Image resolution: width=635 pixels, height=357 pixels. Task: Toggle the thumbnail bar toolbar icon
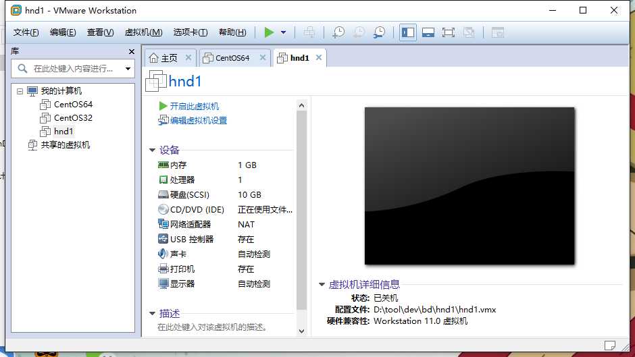[x=428, y=32]
